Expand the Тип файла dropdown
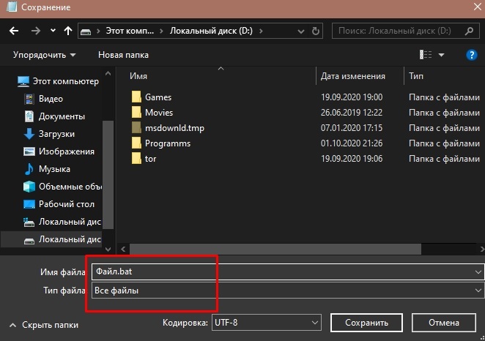Image resolution: width=485 pixels, height=341 pixels. 286,291
